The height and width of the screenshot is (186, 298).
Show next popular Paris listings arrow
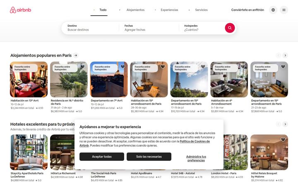click(x=285, y=55)
